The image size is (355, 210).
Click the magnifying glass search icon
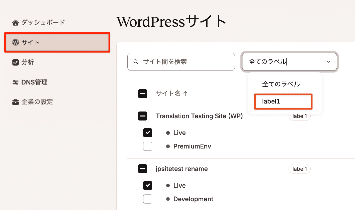pyautogui.click(x=136, y=61)
